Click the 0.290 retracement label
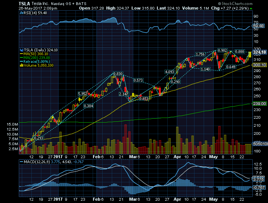Viewport: 268px width, 203px height. 175,82
